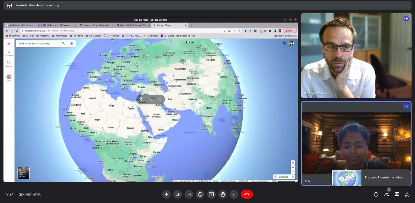Open Enregistré saved places
Image resolution: width=415 pixels, height=203 pixels.
pos(9,53)
